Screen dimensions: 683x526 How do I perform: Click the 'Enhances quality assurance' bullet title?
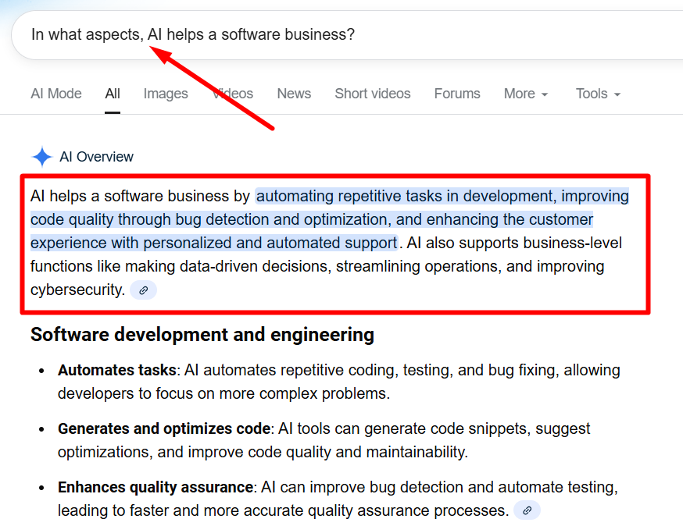coord(156,487)
